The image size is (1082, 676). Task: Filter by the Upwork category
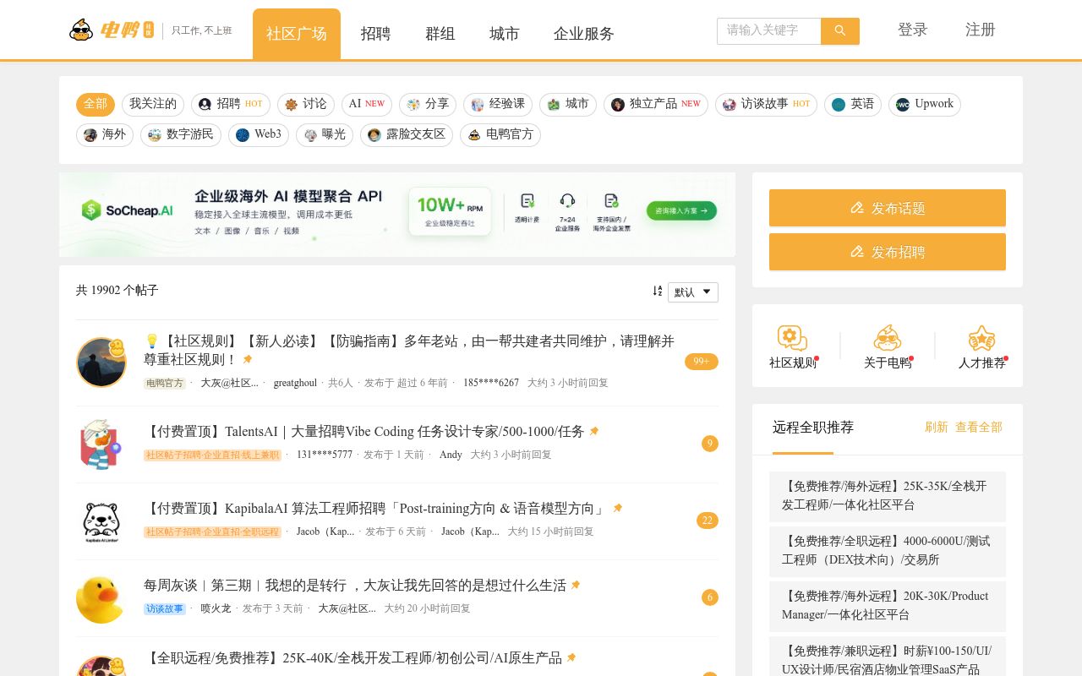coord(925,104)
